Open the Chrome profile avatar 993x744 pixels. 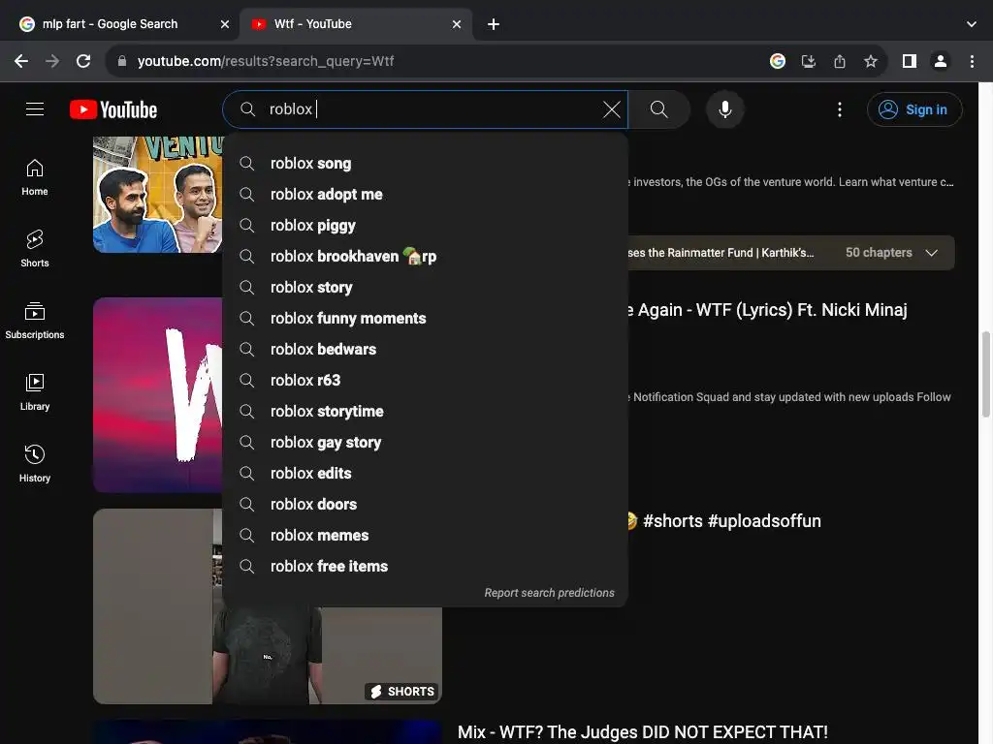point(941,61)
